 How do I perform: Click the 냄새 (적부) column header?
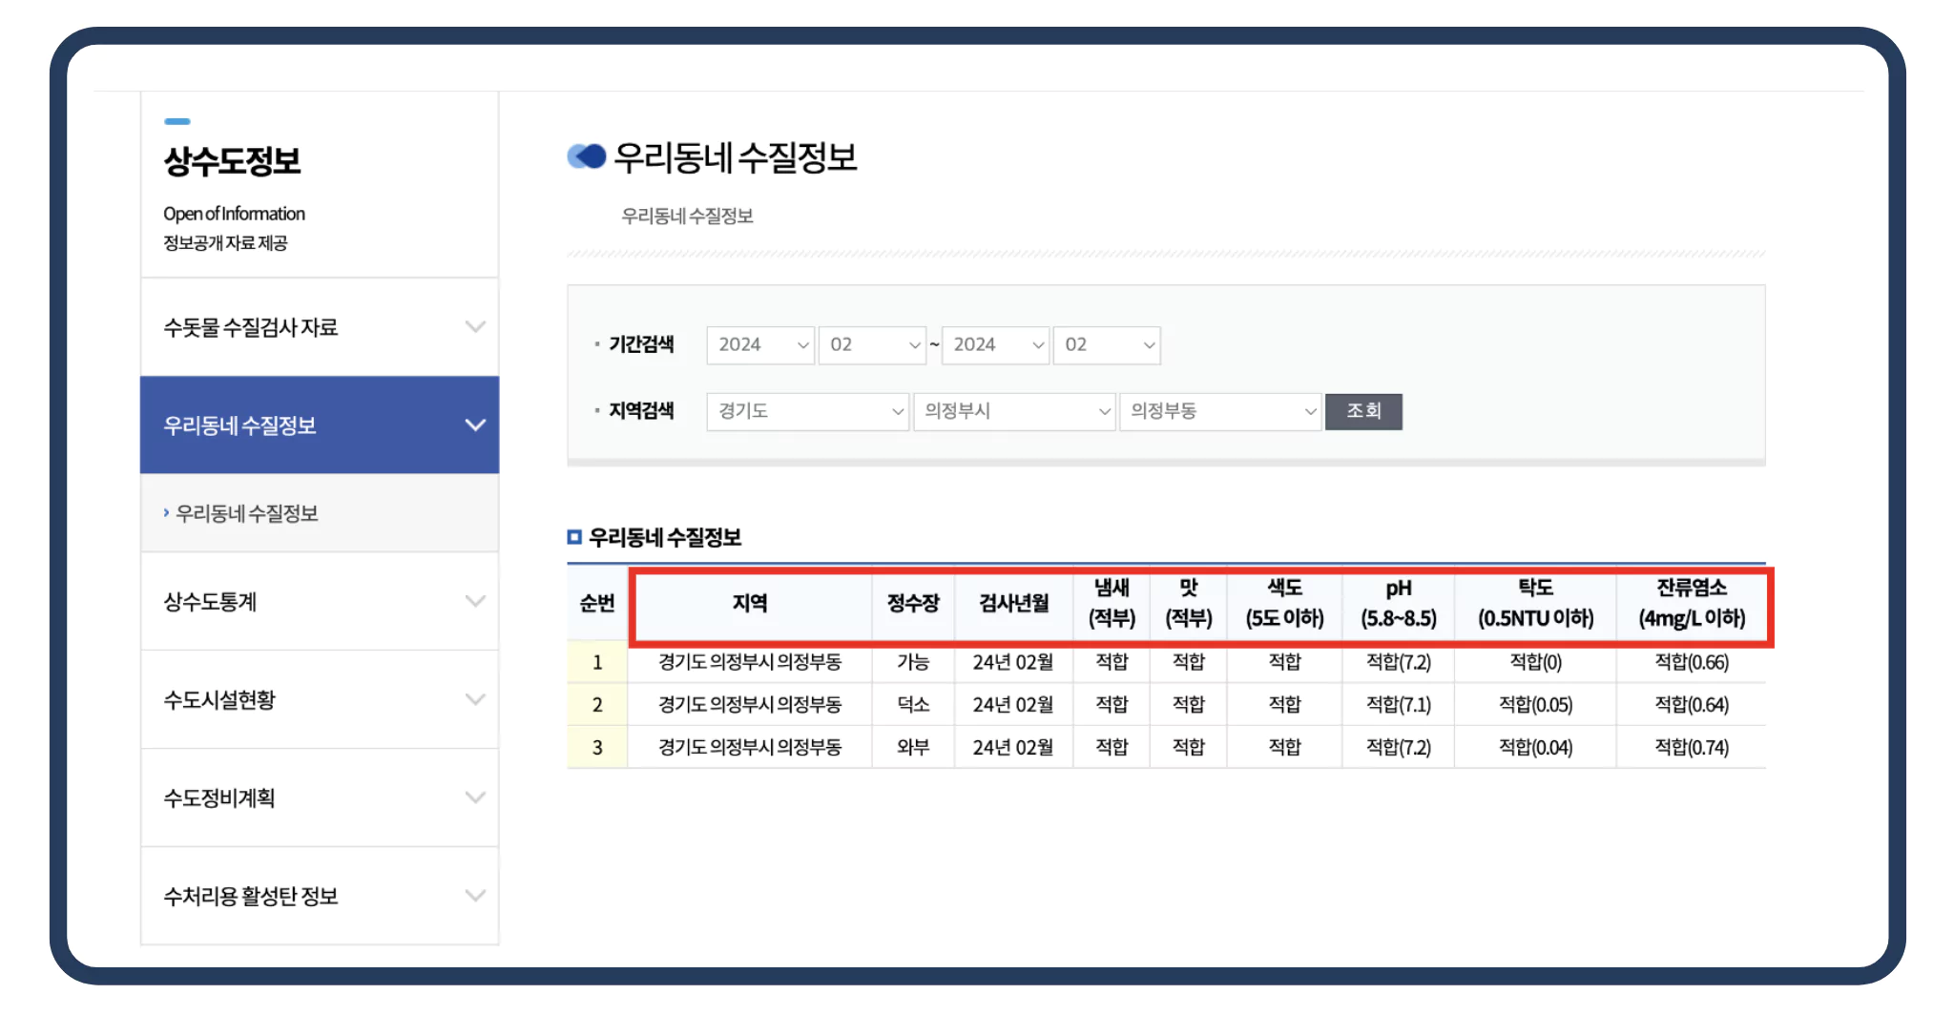[x=1112, y=603]
